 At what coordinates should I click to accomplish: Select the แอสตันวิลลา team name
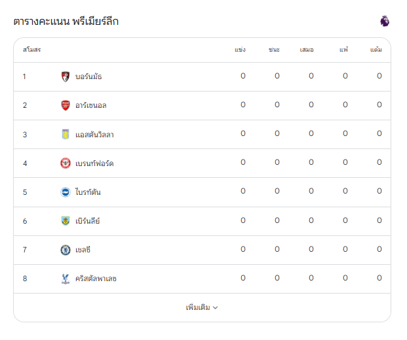click(94, 135)
